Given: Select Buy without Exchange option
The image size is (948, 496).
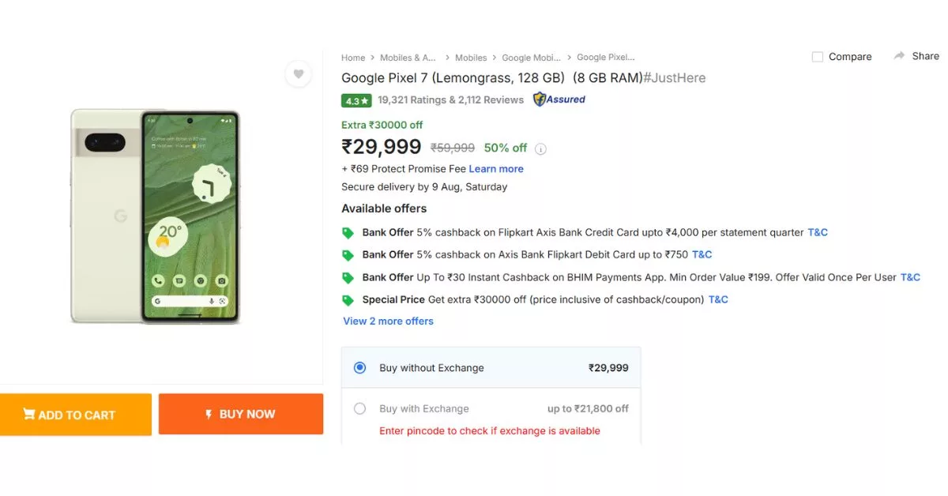Looking at the screenshot, I should (359, 367).
